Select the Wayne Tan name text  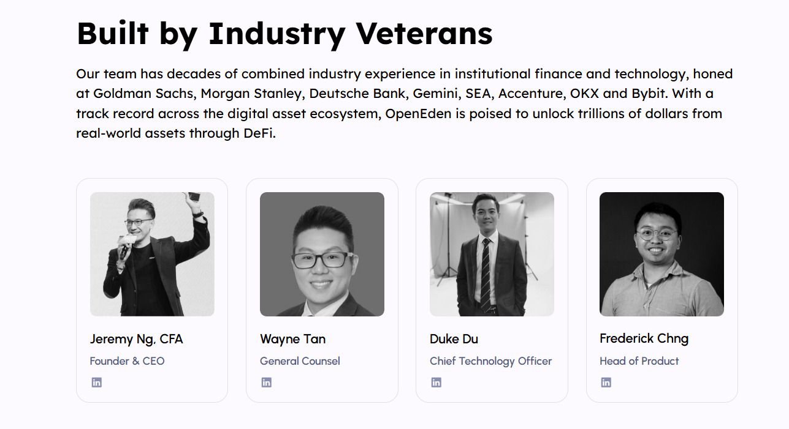click(x=292, y=339)
